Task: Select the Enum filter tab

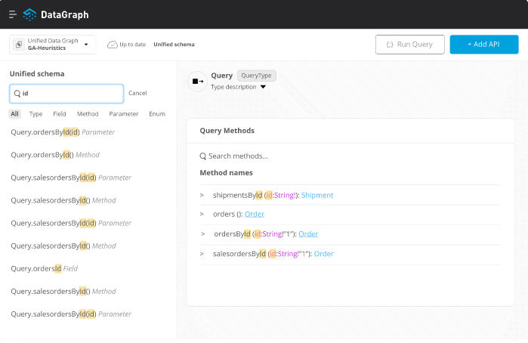Action: (157, 114)
